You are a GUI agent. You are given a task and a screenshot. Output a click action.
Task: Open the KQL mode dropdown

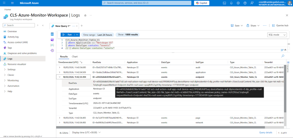[x=277, y=35]
